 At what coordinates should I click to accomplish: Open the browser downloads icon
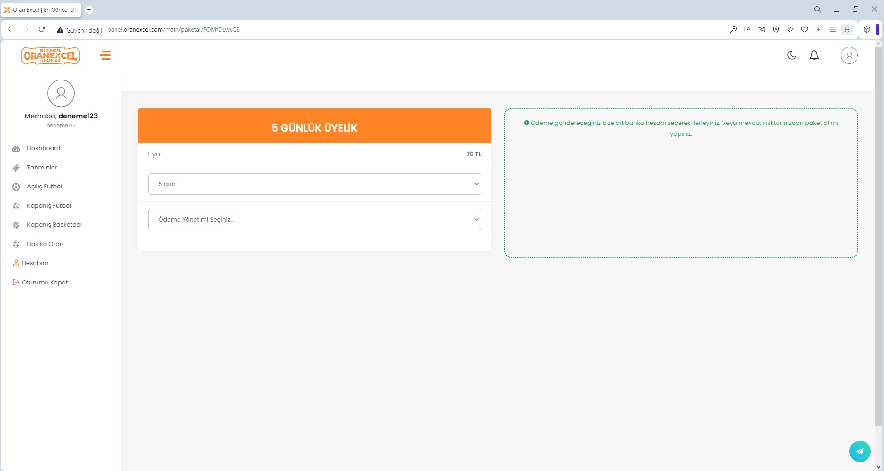(818, 29)
